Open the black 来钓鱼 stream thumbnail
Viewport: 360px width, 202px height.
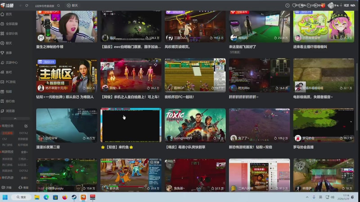coord(131,125)
